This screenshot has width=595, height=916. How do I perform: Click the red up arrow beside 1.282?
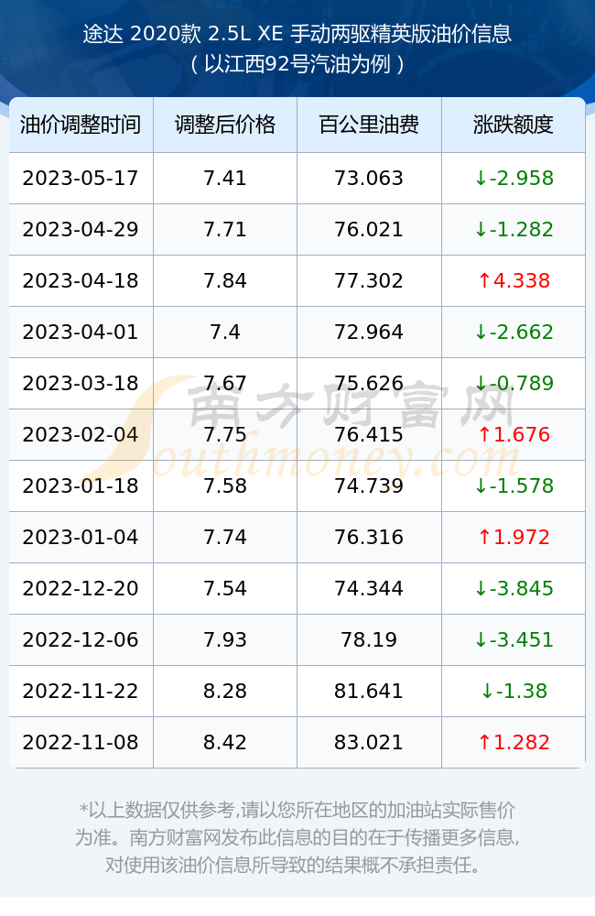click(484, 743)
